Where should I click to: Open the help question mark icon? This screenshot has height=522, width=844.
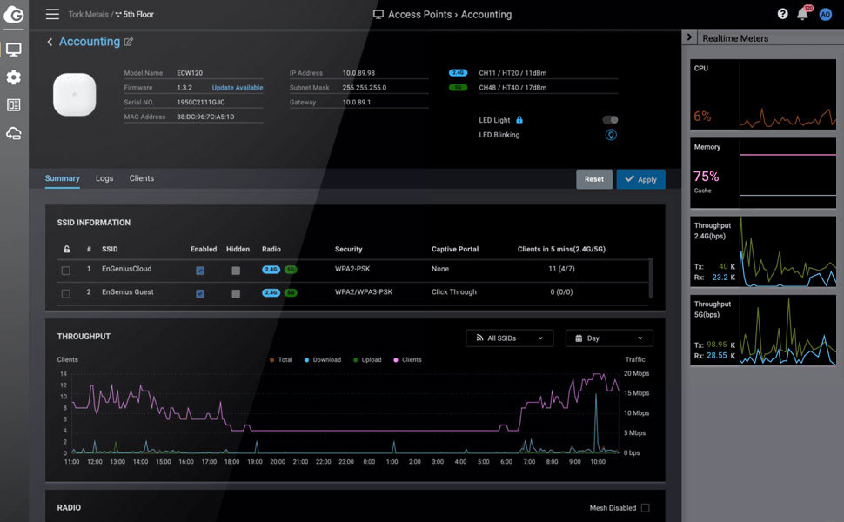pyautogui.click(x=782, y=14)
